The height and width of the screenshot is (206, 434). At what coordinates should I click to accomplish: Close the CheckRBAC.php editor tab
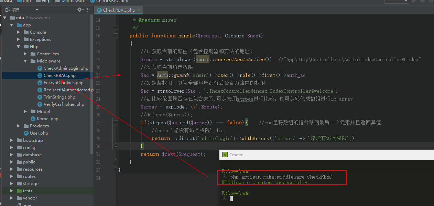tap(139, 10)
